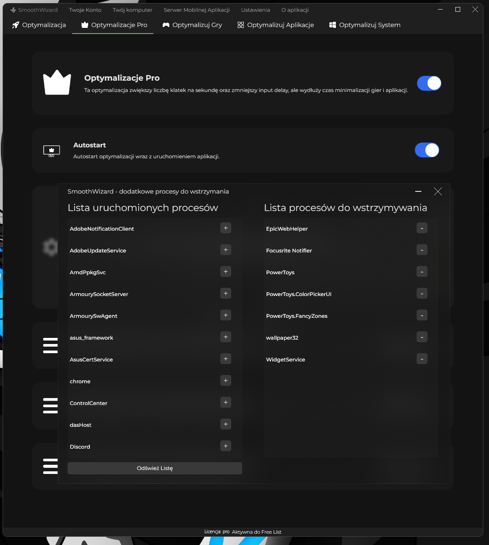Minimize the dodatkowe procesy dialog
The image size is (489, 545).
(x=418, y=191)
